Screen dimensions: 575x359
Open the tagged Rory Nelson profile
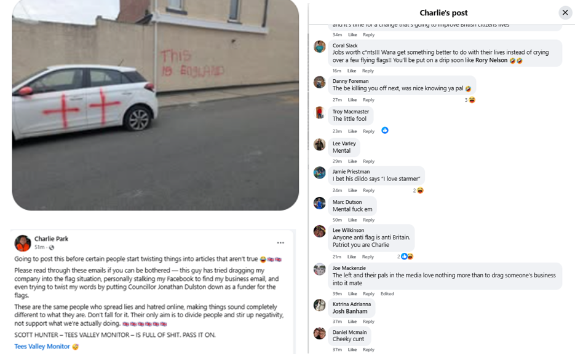(x=491, y=61)
